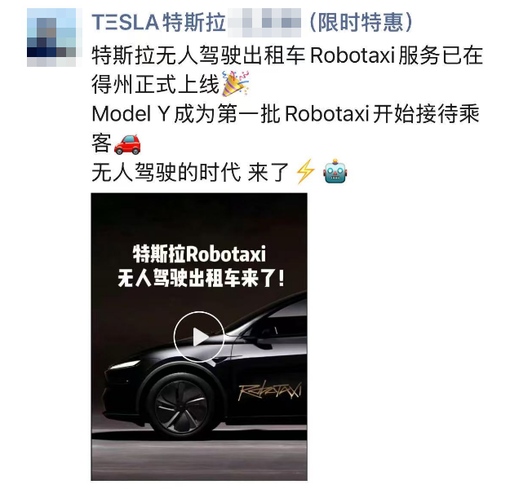
Task: Click the blurred portion of the account name
Action: tap(264, 23)
